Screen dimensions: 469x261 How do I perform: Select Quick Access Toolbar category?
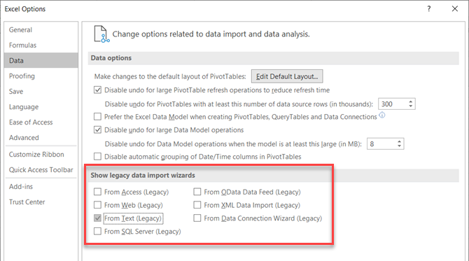pyautogui.click(x=41, y=170)
